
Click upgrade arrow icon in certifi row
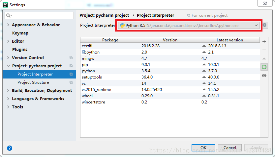click(204, 46)
